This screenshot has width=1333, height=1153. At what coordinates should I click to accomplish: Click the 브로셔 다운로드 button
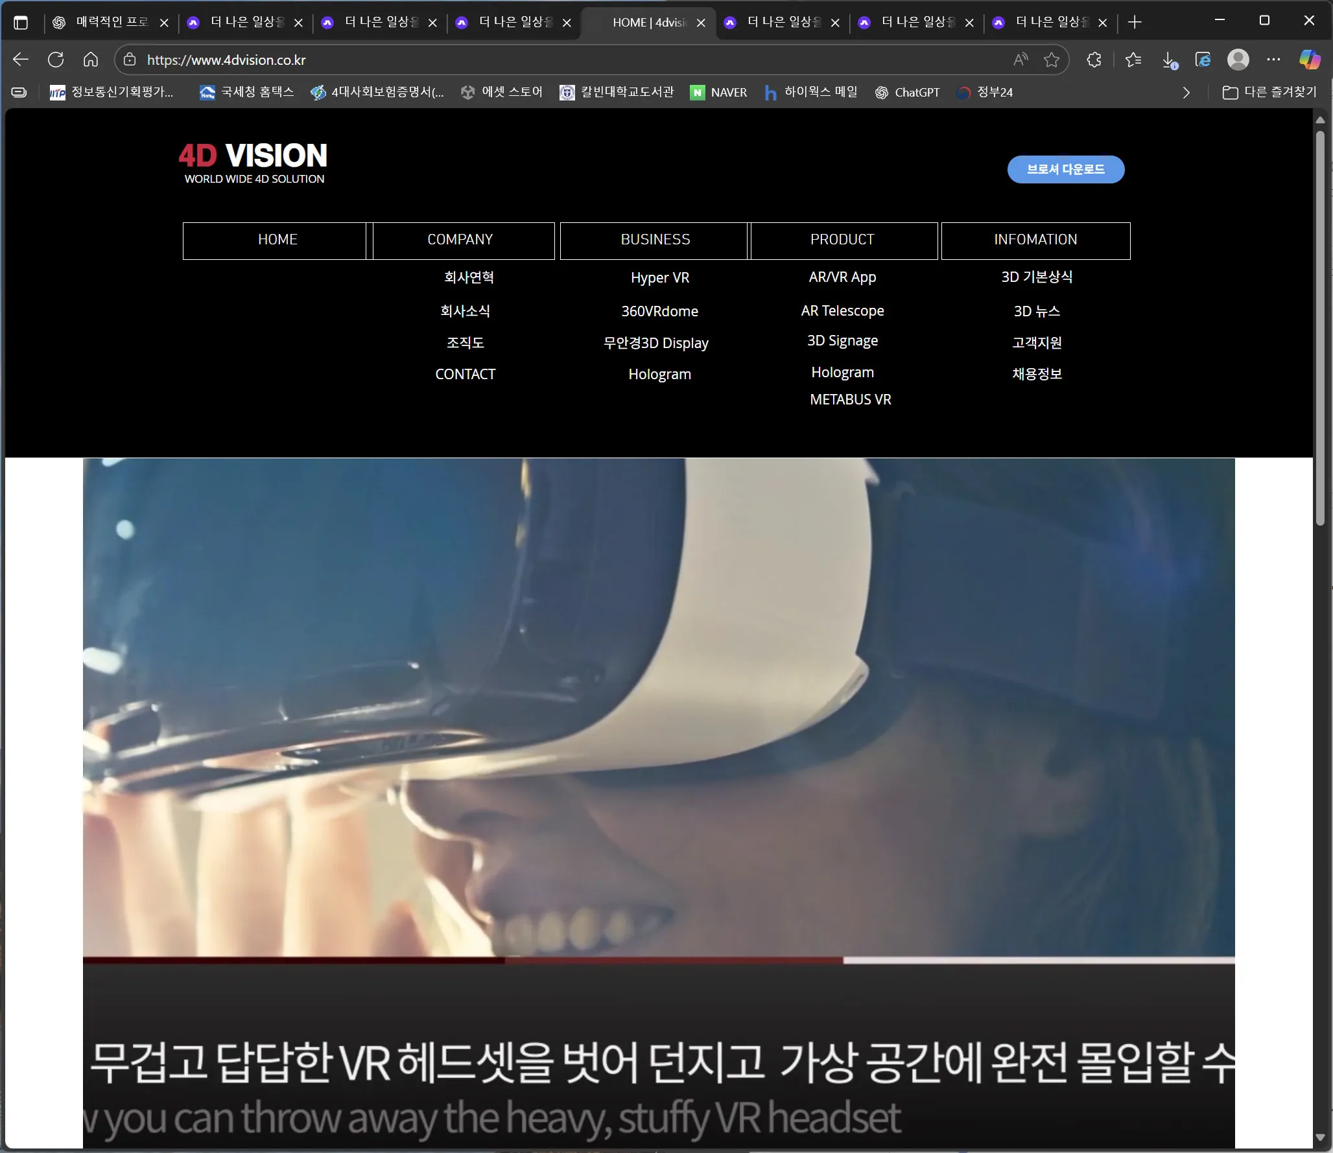pyautogui.click(x=1066, y=169)
